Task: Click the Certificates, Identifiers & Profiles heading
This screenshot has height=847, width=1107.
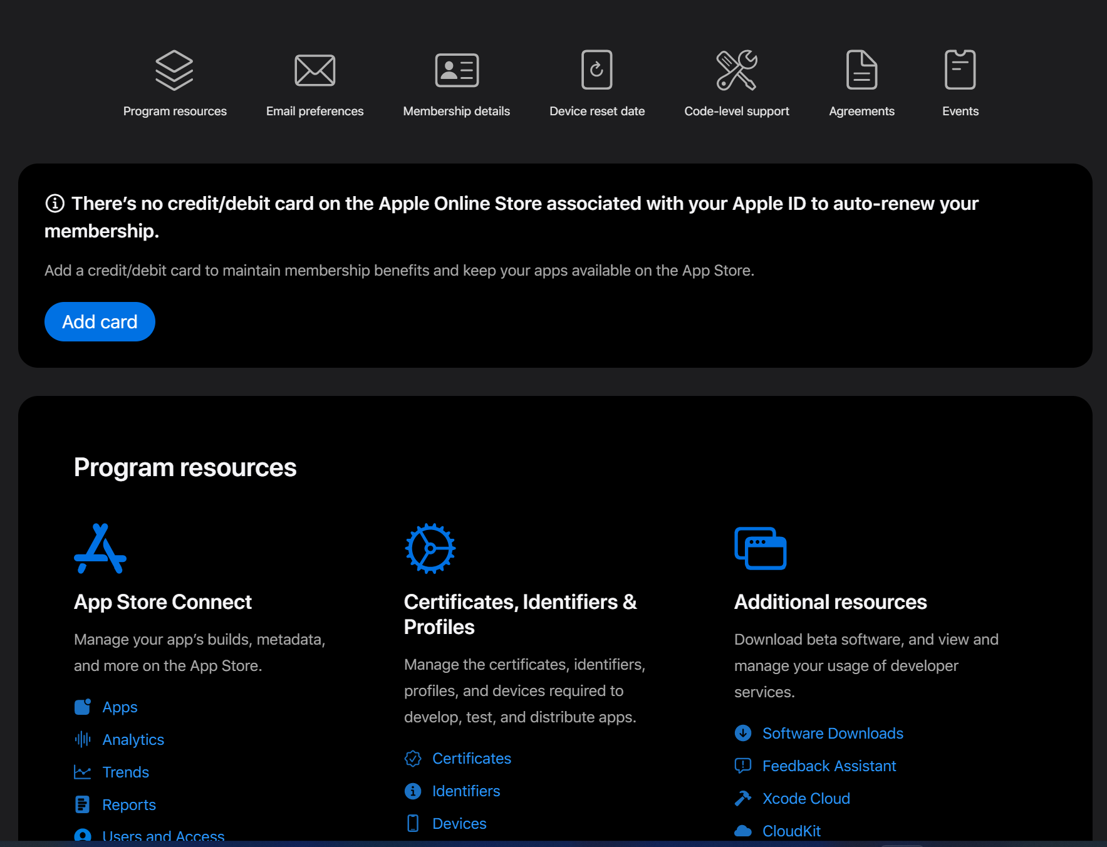Action: [521, 614]
